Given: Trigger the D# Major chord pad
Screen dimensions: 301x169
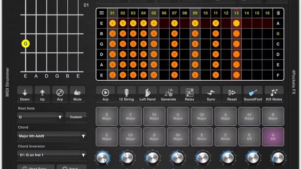Looking at the screenshot, I should coord(178,137).
